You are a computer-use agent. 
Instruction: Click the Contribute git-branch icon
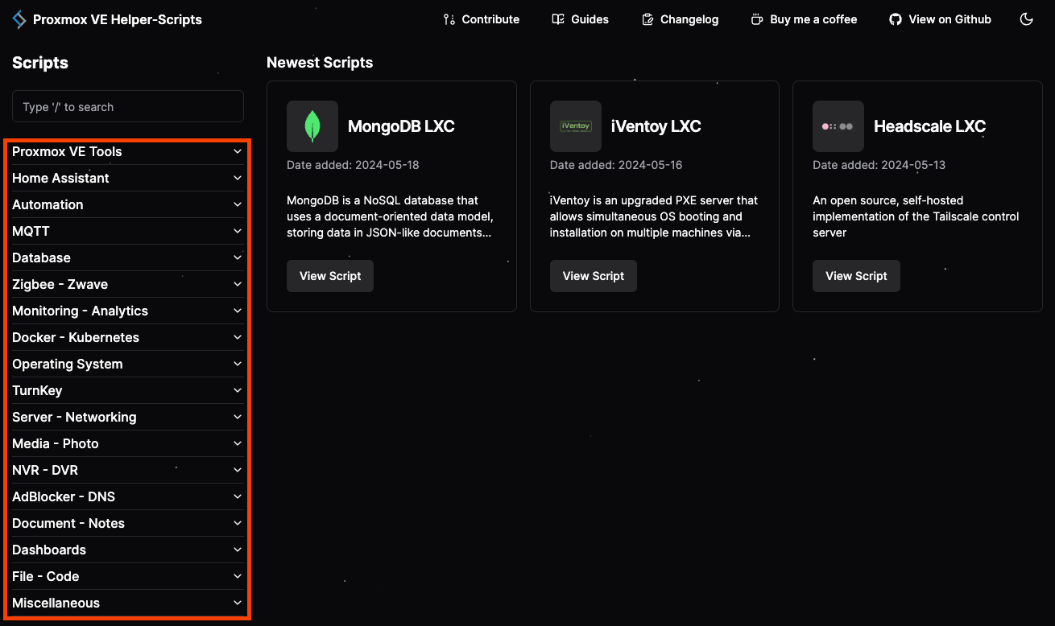(449, 19)
